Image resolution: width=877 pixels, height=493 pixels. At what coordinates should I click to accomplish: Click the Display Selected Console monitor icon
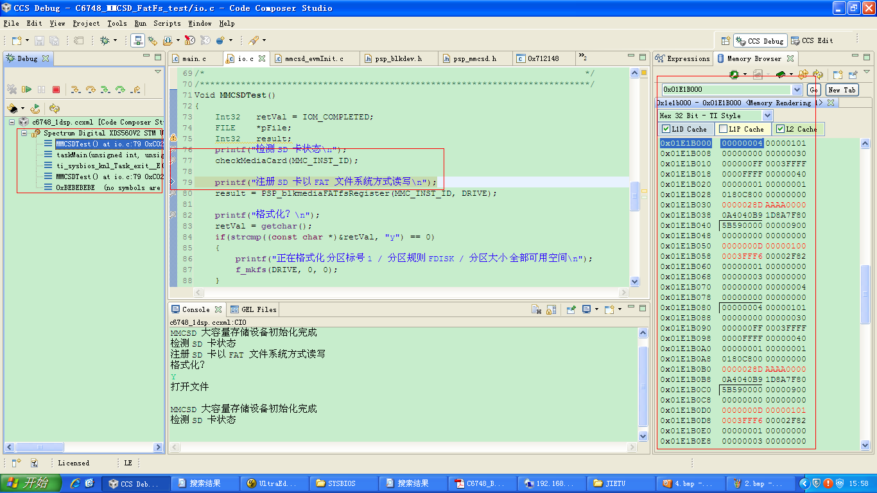pyautogui.click(x=586, y=309)
